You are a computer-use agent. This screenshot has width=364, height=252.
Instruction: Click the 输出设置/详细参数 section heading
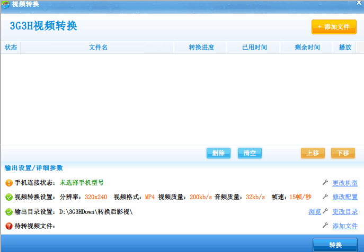click(x=34, y=168)
